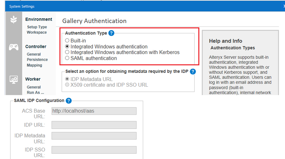
Task: Click the IDP SSO URL field
Action: click(94, 150)
